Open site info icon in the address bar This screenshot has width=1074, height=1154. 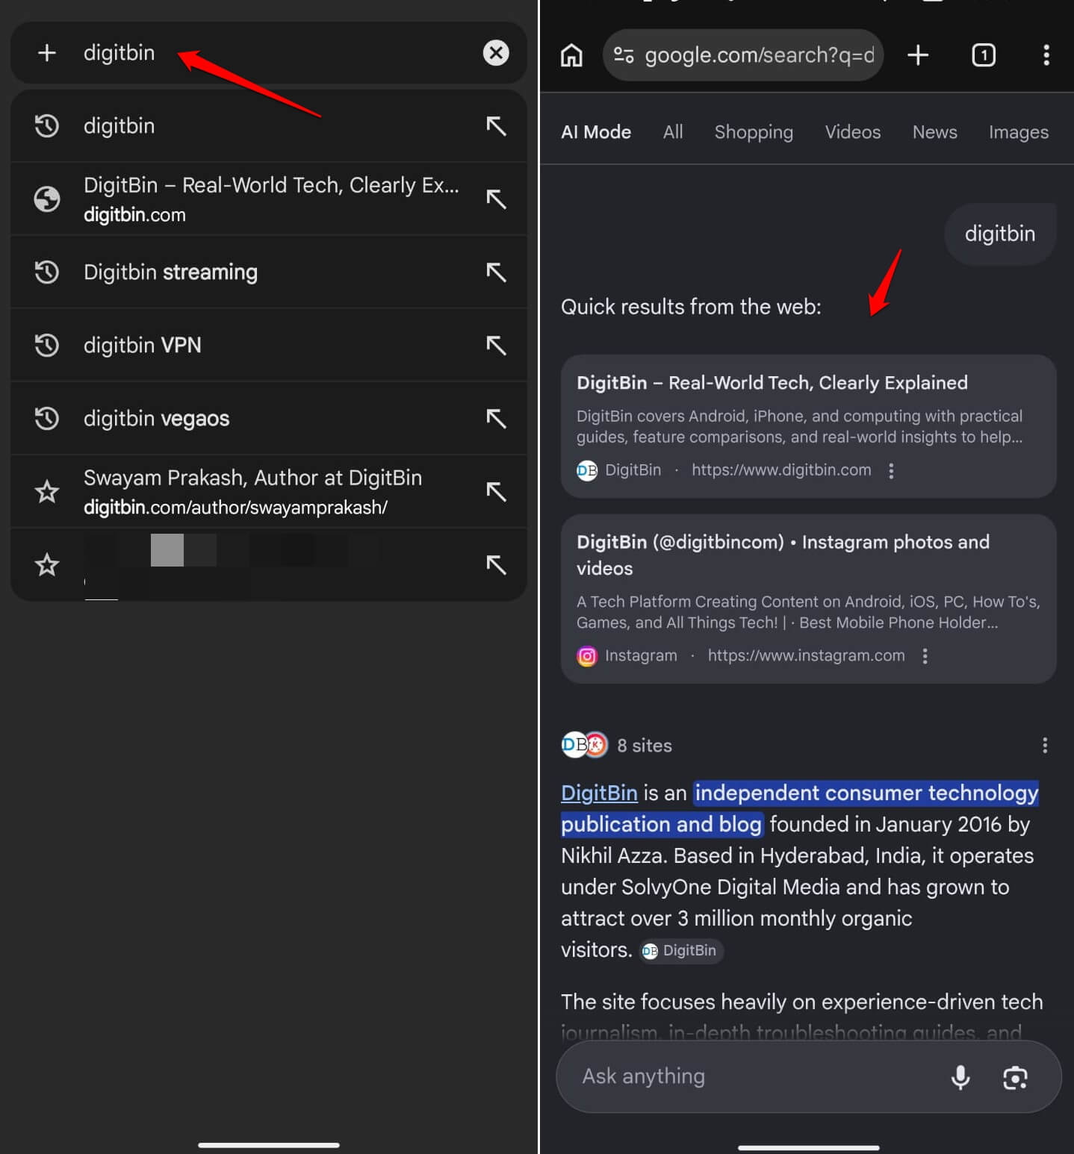click(624, 54)
